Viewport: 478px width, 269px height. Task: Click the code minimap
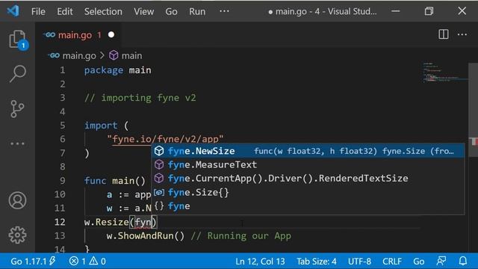pos(444,72)
